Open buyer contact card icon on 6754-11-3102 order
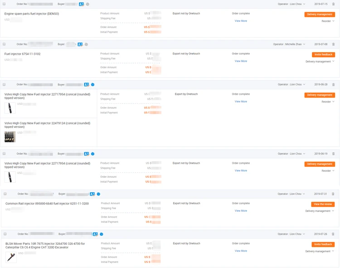340x268 pixels. tap(80, 44)
